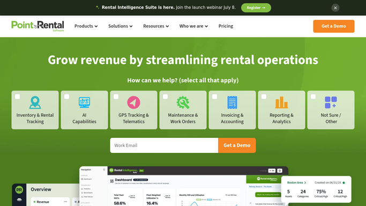The height and width of the screenshot is (206, 366).
Task: Tick the AI Capabilities checkbox
Action: point(67,97)
